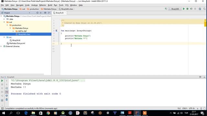Screen dimensions: 207x116
Task: Print the console output
Action: (6, 96)
